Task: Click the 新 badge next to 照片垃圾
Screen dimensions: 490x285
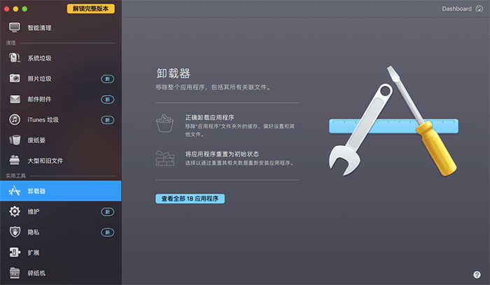Action: [108, 79]
